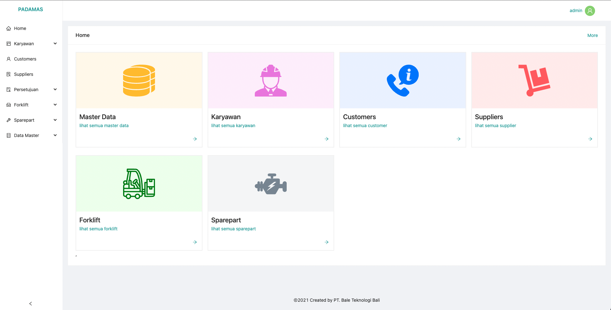Expand the Sparepart sidebar submenu
The image size is (611, 310).
55,120
